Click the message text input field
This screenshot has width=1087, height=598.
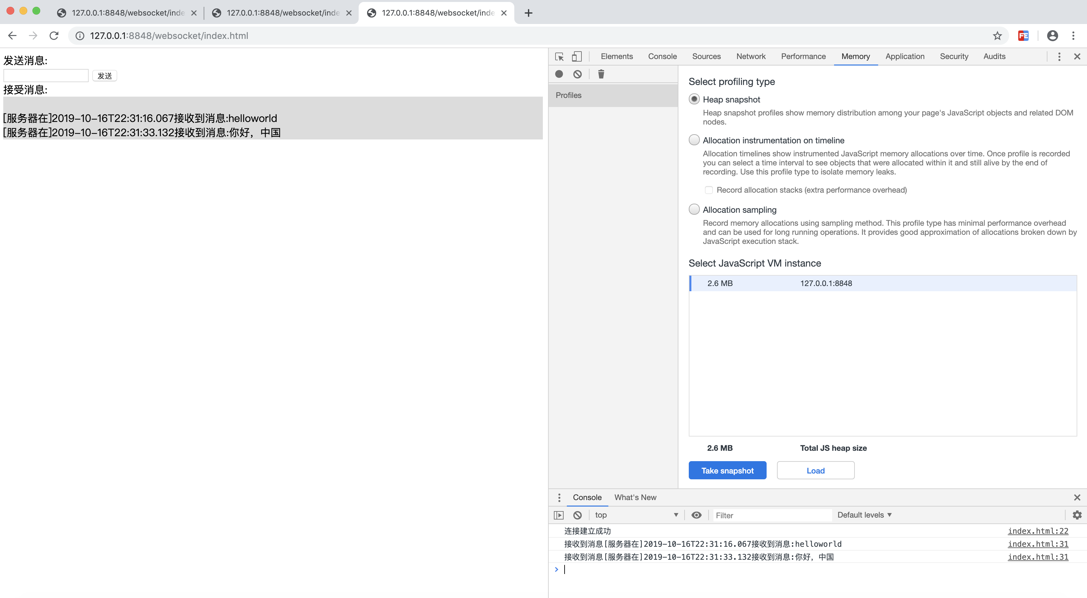click(46, 76)
